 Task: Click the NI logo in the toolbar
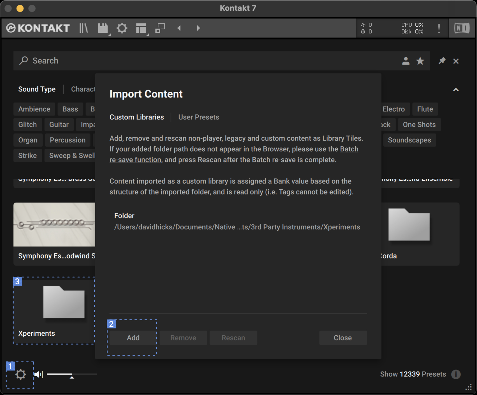coord(462,28)
